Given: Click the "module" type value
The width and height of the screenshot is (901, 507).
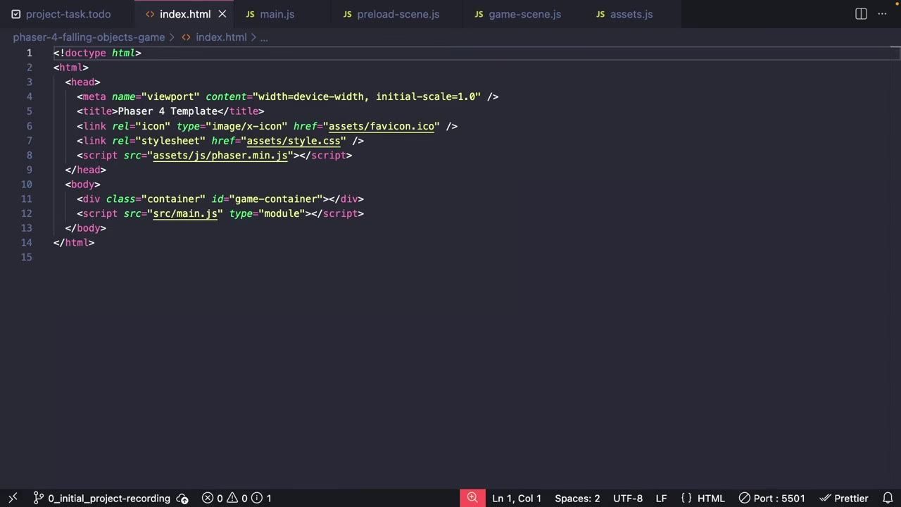Looking at the screenshot, I should pyautogui.click(x=282, y=214).
